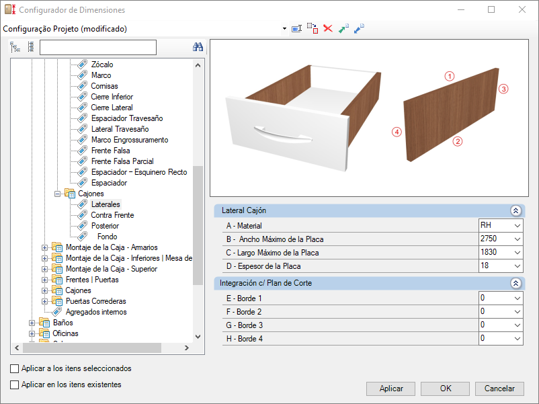The image size is (539, 404).
Task: Open the configuration project dropdown arrow
Action: click(284, 28)
